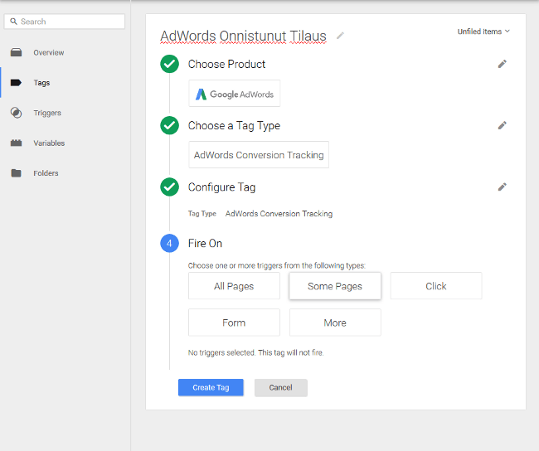Click the No triggers selected warning text
This screenshot has width=539, height=451.
(x=255, y=352)
